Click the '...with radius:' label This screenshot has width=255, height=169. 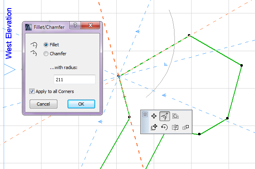click(x=63, y=67)
